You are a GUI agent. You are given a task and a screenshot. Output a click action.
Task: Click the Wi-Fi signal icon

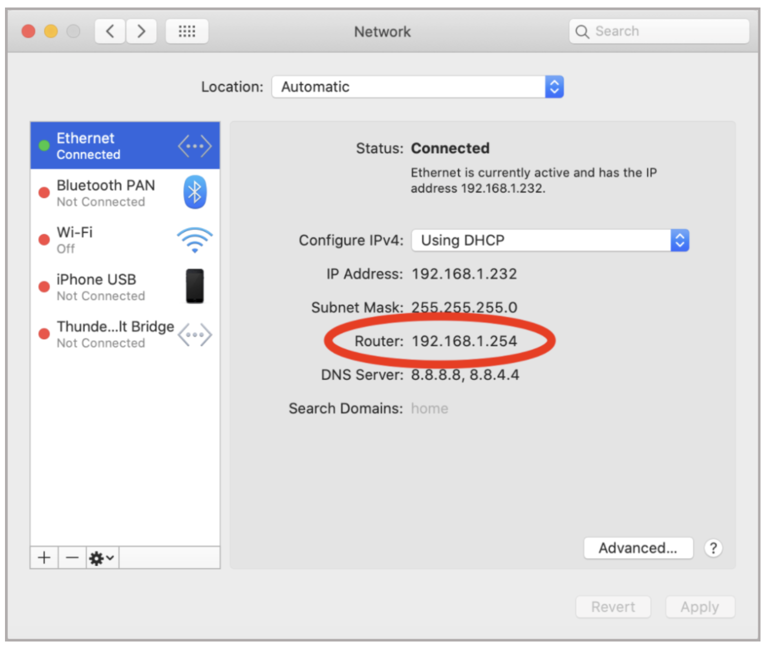point(194,239)
